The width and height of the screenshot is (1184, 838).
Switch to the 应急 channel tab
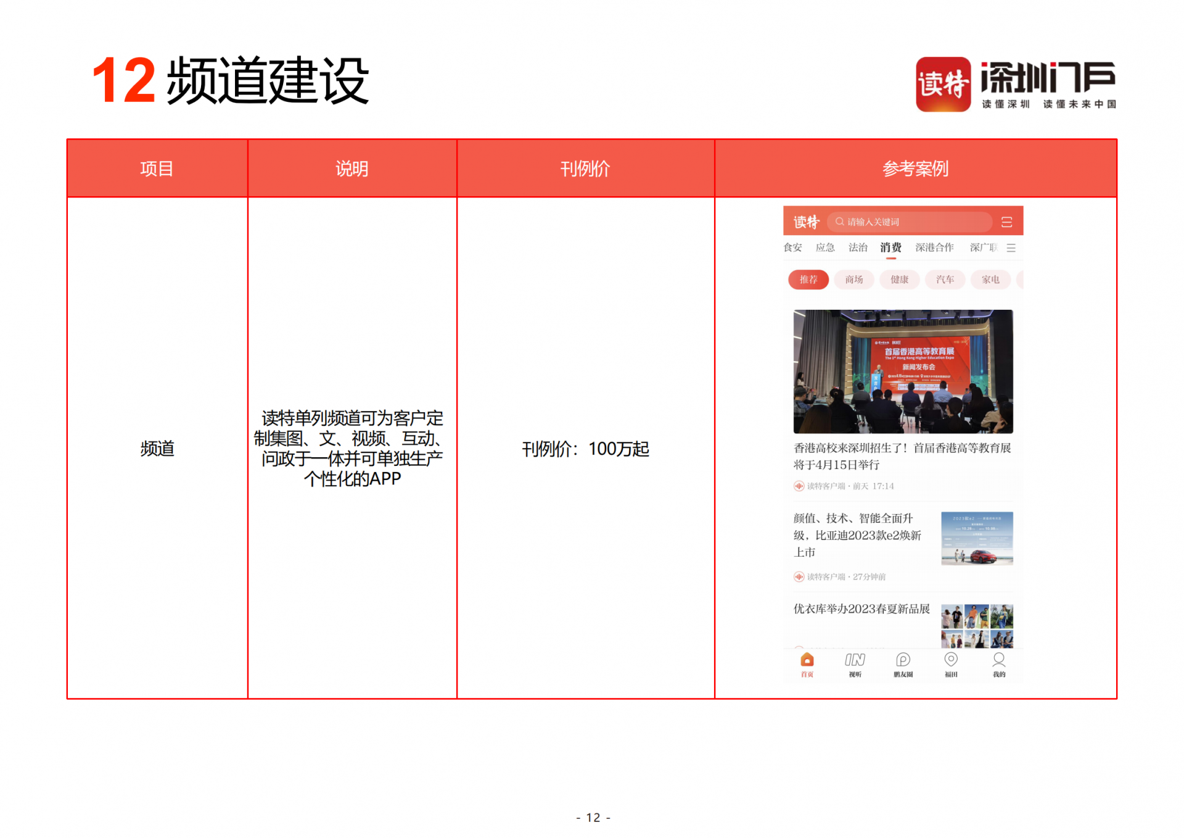pyautogui.click(x=825, y=247)
